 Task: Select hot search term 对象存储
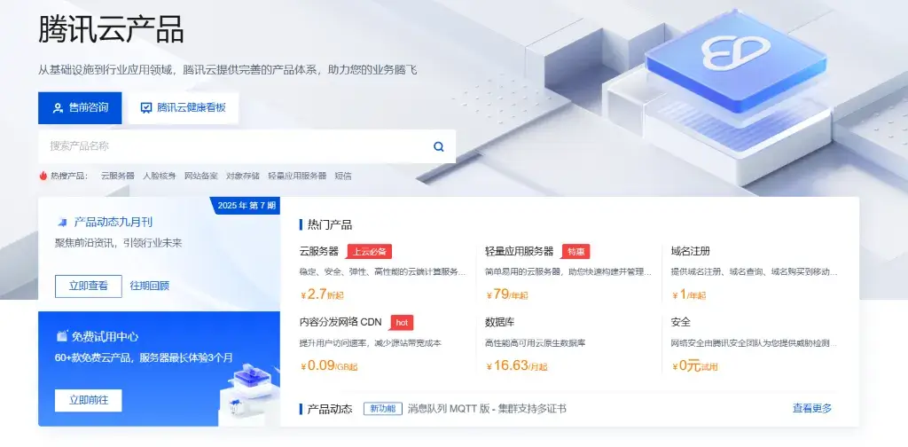coord(243,176)
